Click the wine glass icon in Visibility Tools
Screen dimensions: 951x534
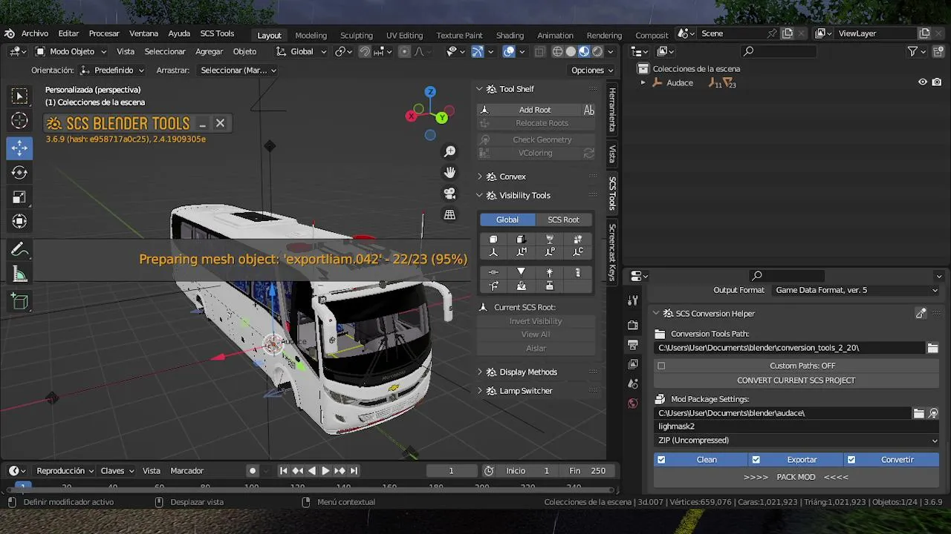coord(550,239)
